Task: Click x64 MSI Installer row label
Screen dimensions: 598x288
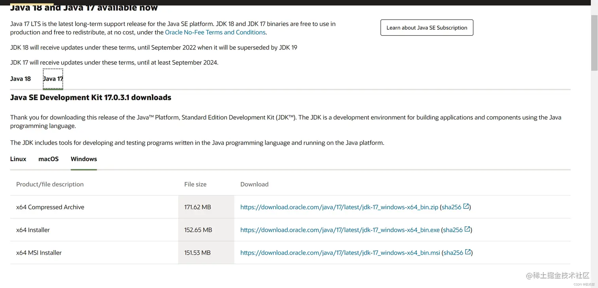Action: (39, 253)
